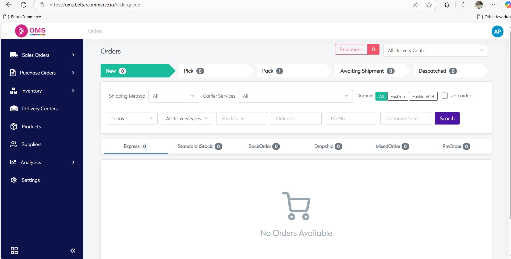Open the grid apps icon at bottom
Screen dimensions: 511x259
[14, 251]
